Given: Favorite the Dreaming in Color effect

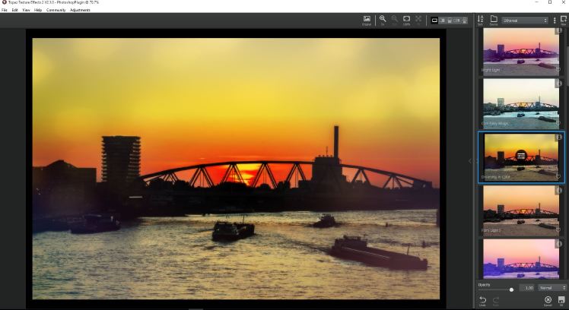Looking at the screenshot, I should coord(558,177).
